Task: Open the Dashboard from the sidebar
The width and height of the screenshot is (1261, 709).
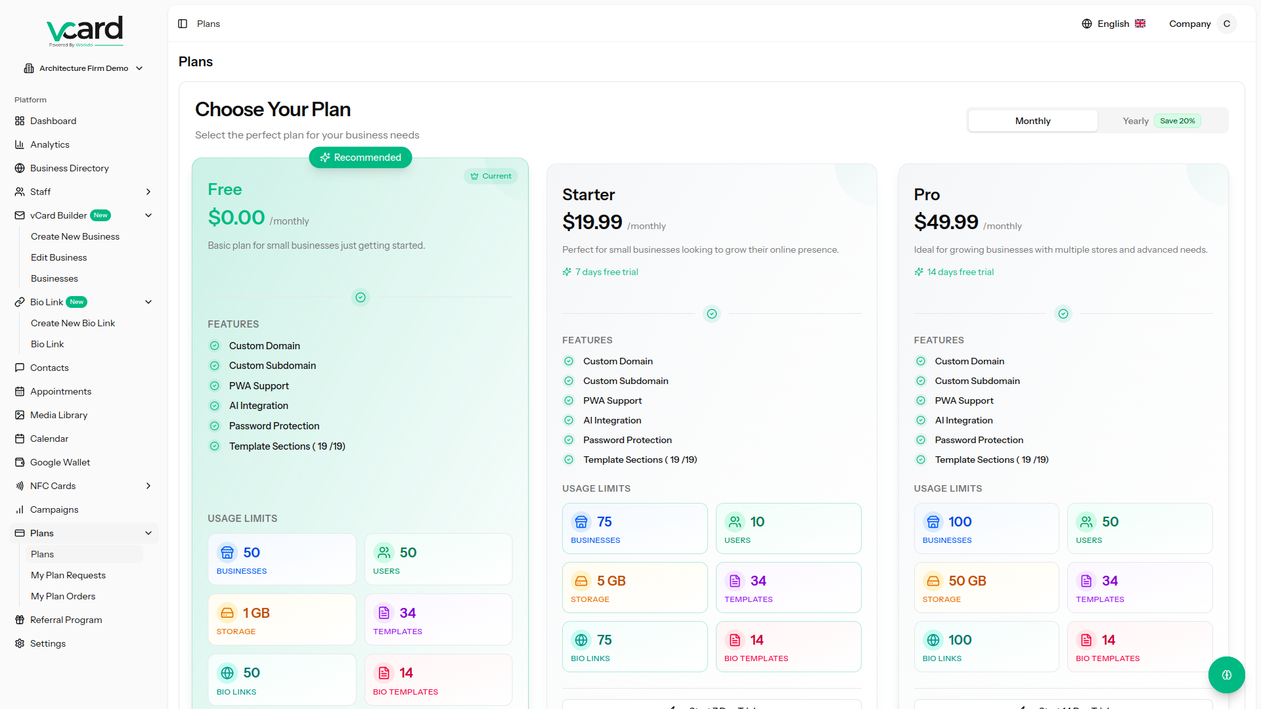Action: pyautogui.click(x=20, y=121)
